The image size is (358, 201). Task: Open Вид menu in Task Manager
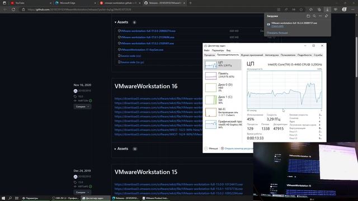pyautogui.click(x=228, y=50)
